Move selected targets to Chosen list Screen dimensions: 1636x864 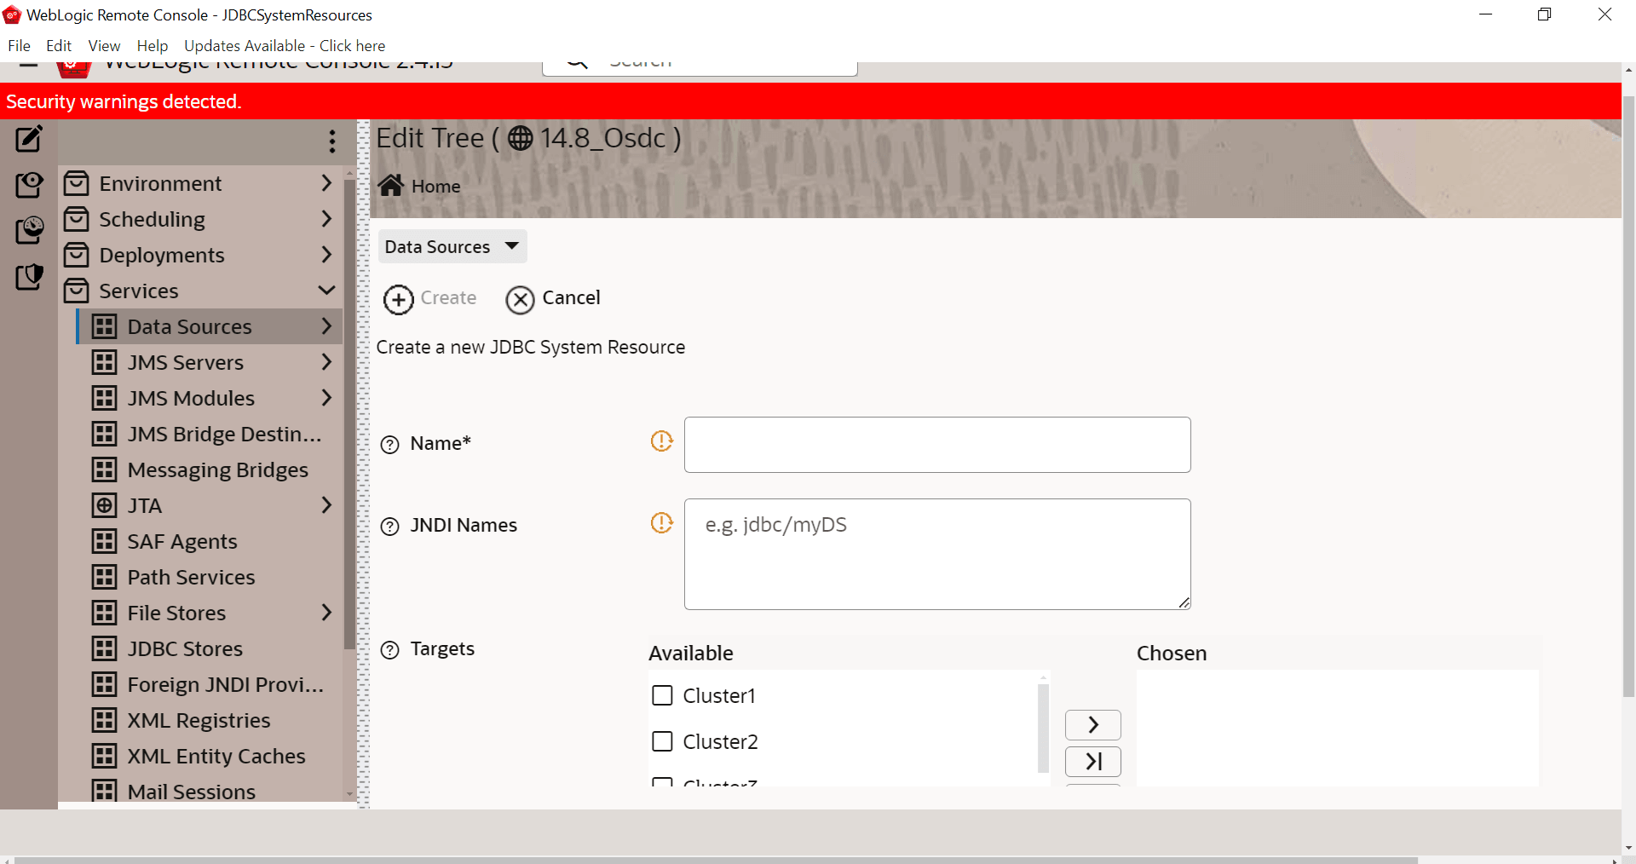1093,725
